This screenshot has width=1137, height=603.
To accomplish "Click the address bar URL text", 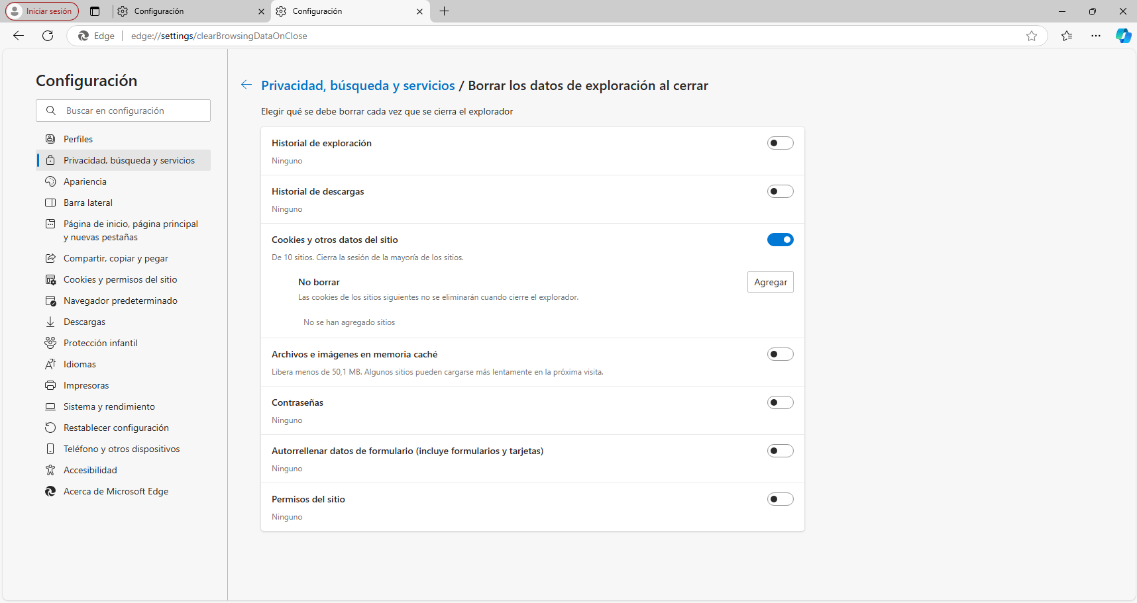I will 219,36.
